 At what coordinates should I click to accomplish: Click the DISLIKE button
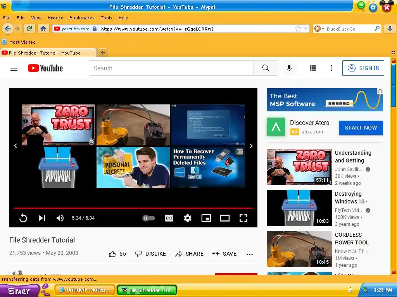pos(150,254)
